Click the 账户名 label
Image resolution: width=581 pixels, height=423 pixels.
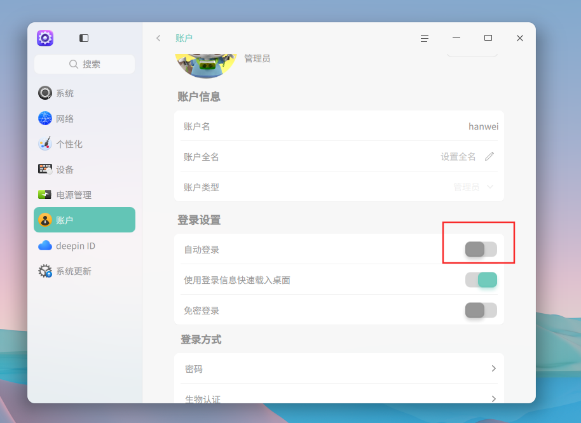pos(197,126)
